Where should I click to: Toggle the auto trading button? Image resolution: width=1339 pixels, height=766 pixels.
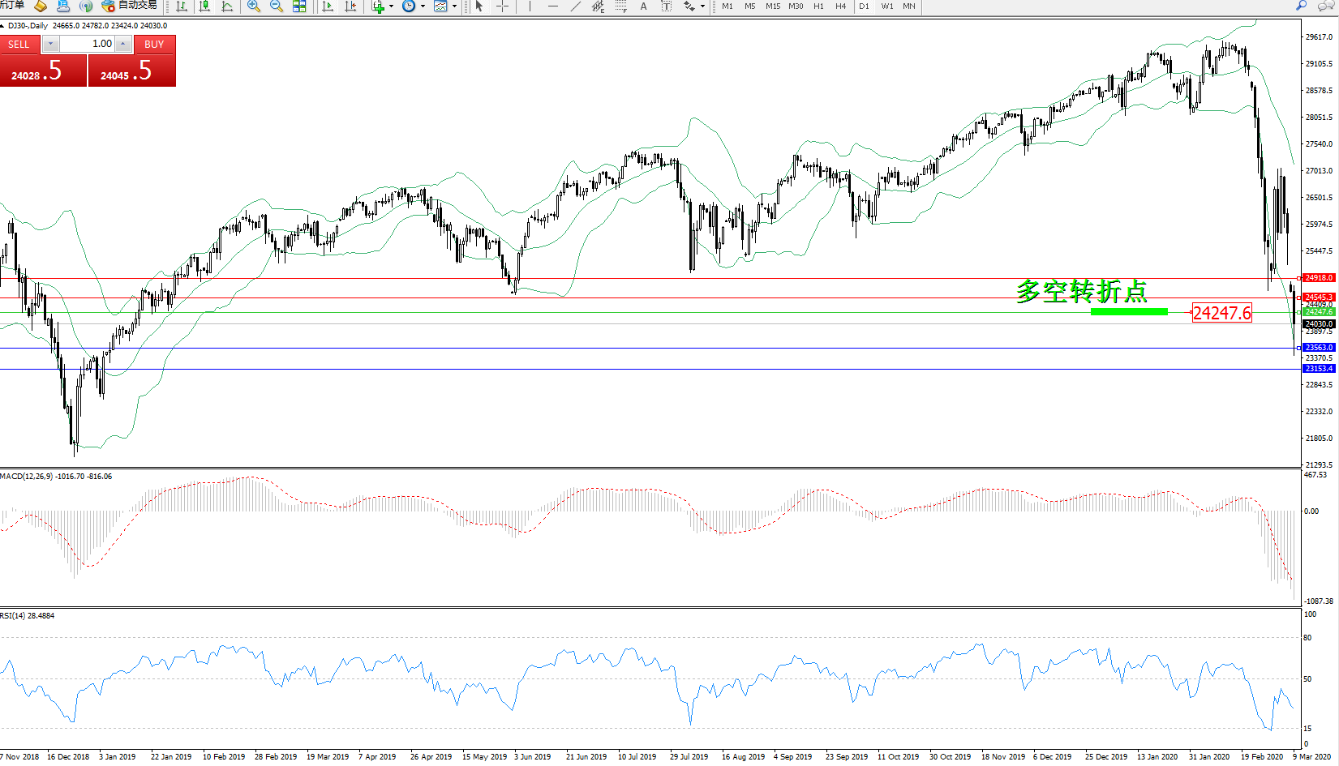click(130, 6)
